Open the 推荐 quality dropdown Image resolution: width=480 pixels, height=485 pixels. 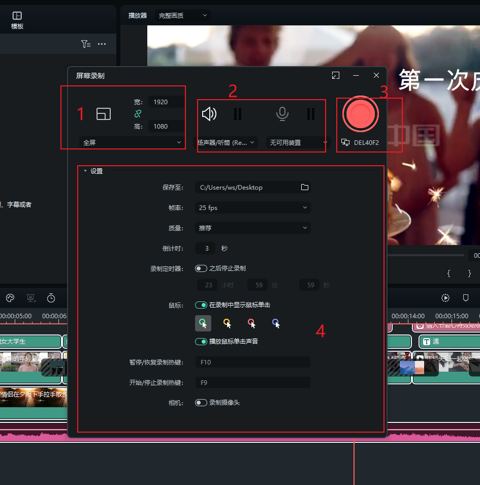pyautogui.click(x=252, y=228)
